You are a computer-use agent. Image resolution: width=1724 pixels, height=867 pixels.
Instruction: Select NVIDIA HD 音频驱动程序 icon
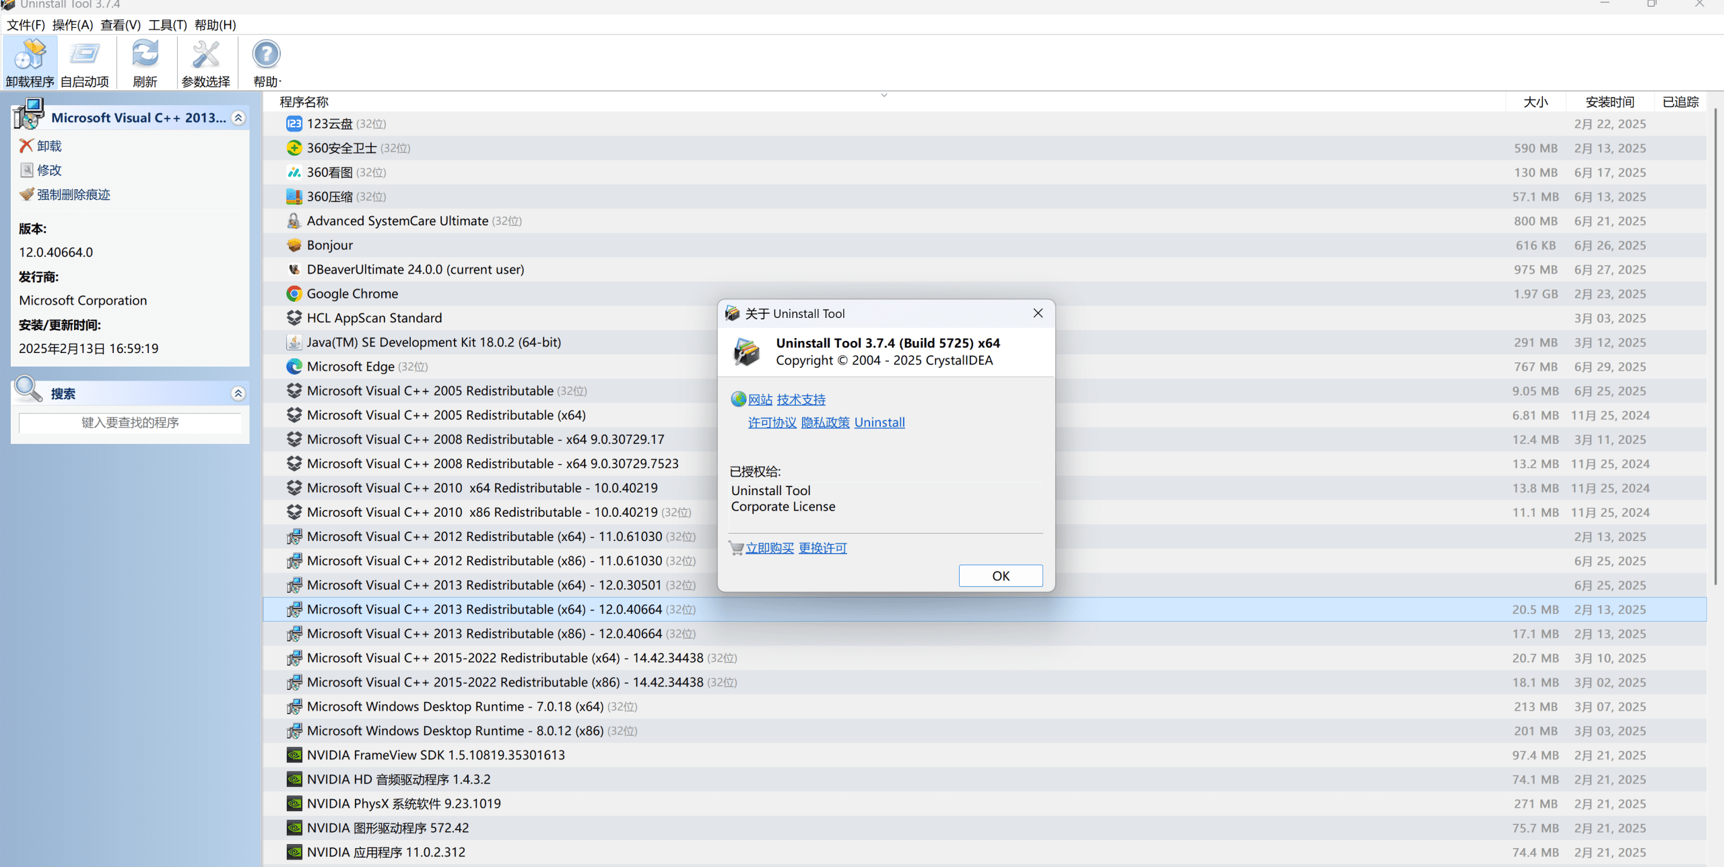[294, 779]
